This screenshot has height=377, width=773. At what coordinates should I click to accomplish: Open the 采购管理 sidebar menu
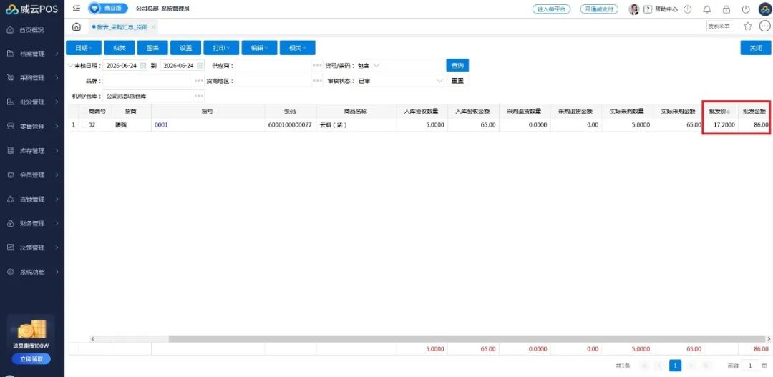point(32,78)
